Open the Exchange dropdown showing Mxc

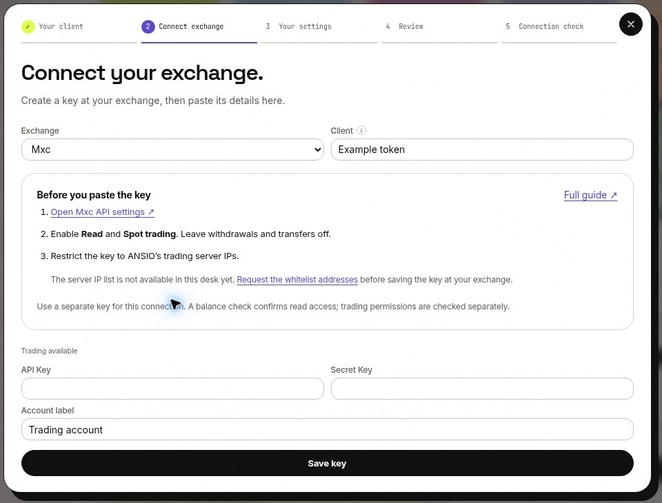click(172, 150)
